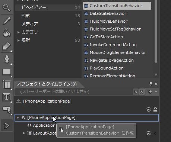The width and height of the screenshot is (171, 142).
Task: Pin the Objects and Timeline panel
Action: tap(151, 84)
